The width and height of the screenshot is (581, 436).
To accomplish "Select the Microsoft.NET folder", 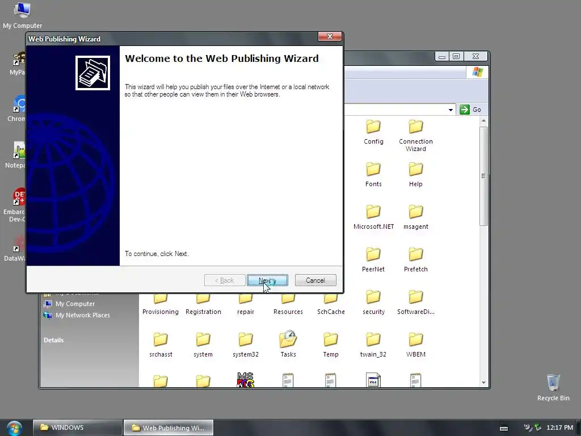I will [373, 217].
